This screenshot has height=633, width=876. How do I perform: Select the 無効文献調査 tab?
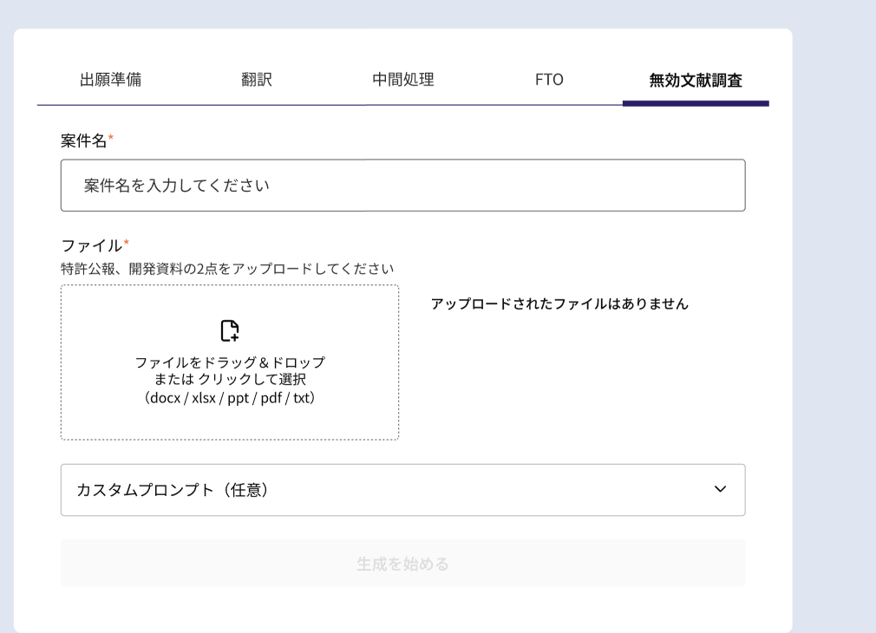click(x=696, y=80)
